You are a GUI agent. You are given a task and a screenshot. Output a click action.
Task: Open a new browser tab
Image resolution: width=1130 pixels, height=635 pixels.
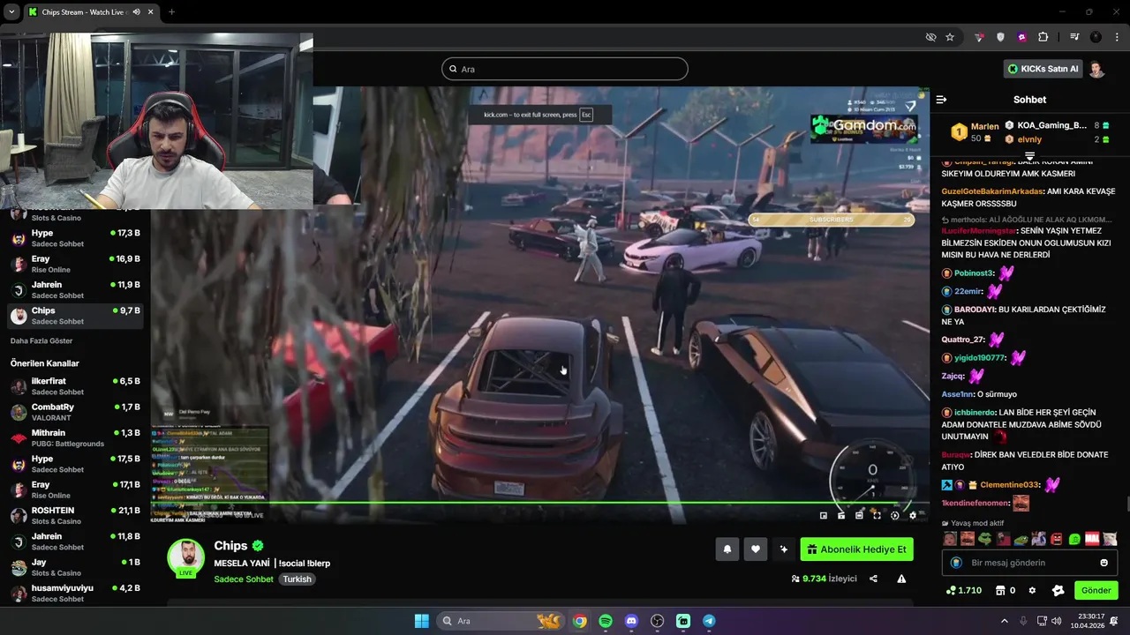[x=171, y=12]
